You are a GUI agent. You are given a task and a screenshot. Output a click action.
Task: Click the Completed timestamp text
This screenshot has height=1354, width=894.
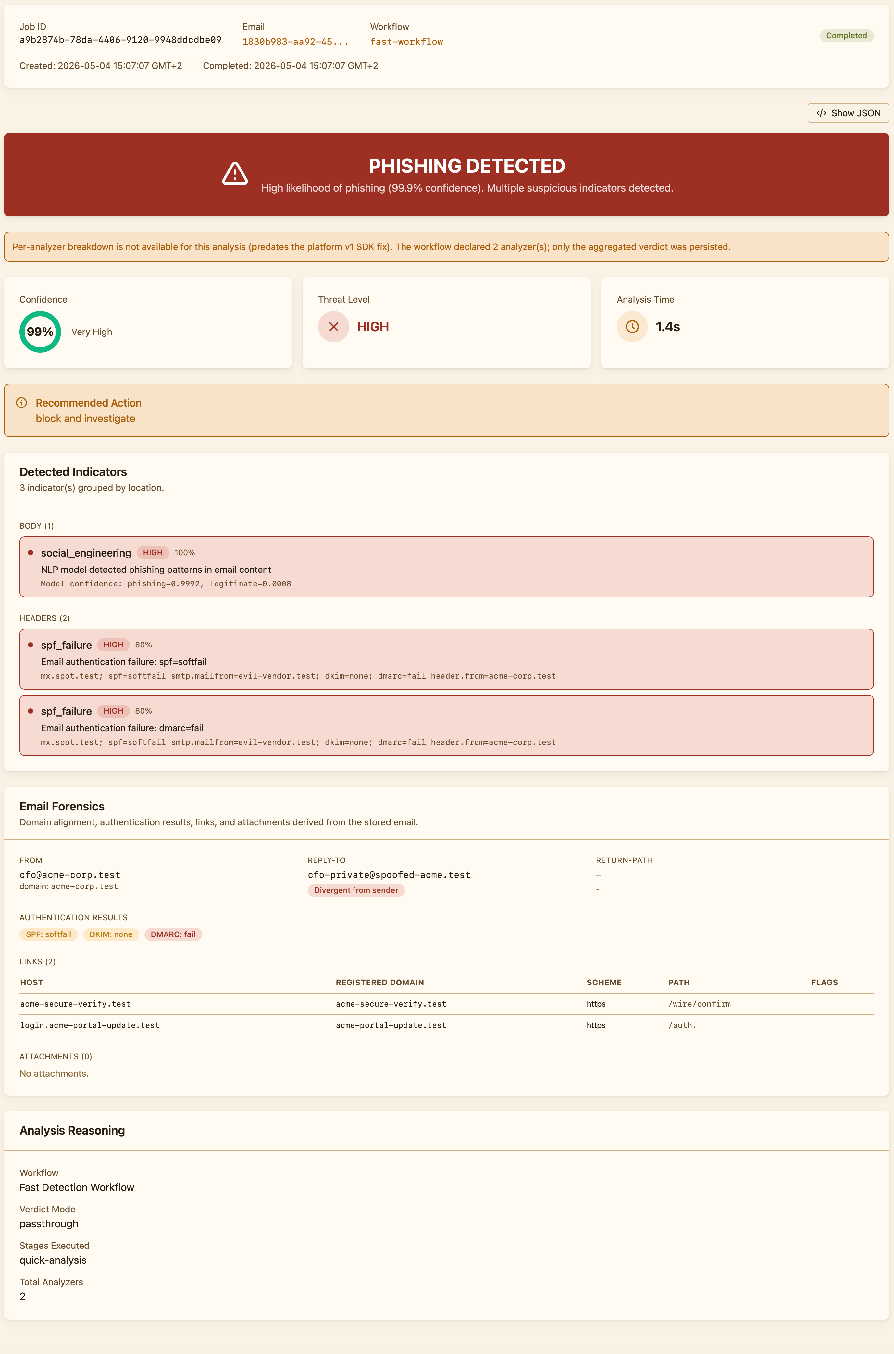[x=290, y=66]
